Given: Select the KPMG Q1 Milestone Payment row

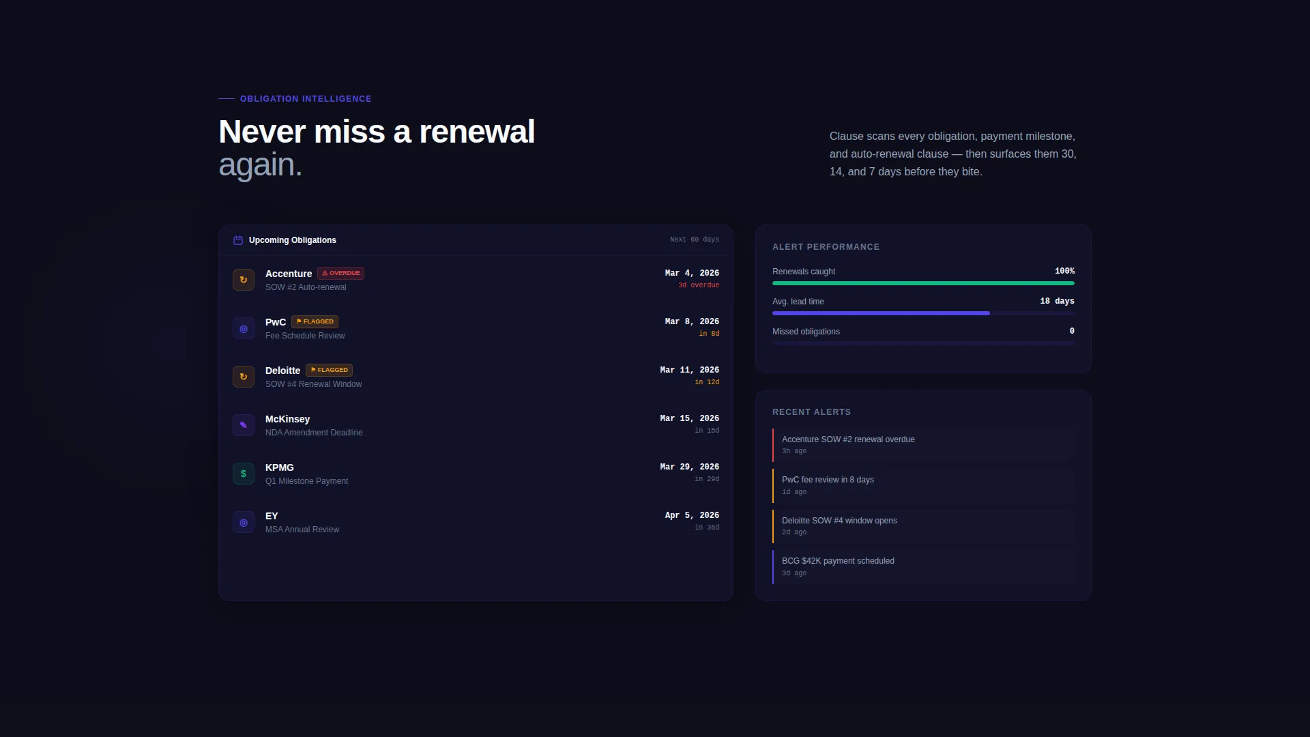Looking at the screenshot, I should 476,474.
